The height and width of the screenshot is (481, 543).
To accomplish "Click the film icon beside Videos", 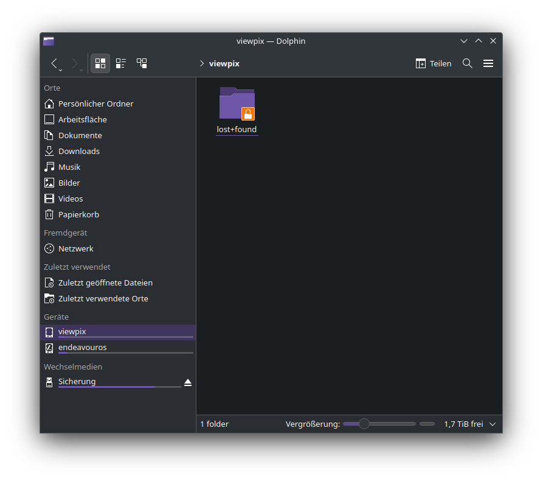I will (49, 198).
